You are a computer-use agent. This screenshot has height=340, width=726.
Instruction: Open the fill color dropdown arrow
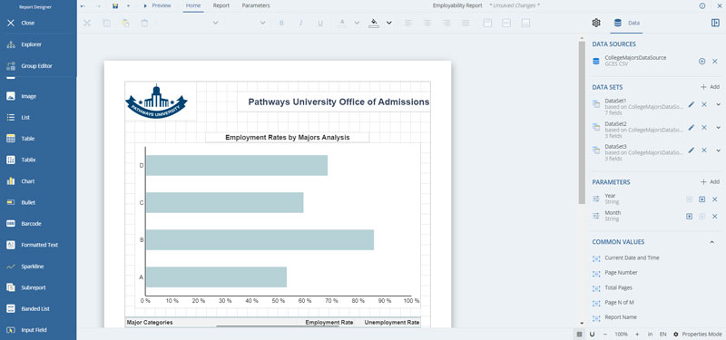[x=389, y=23]
